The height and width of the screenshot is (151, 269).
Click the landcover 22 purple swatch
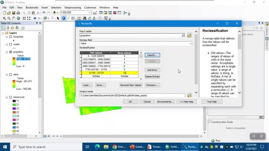click(14, 108)
